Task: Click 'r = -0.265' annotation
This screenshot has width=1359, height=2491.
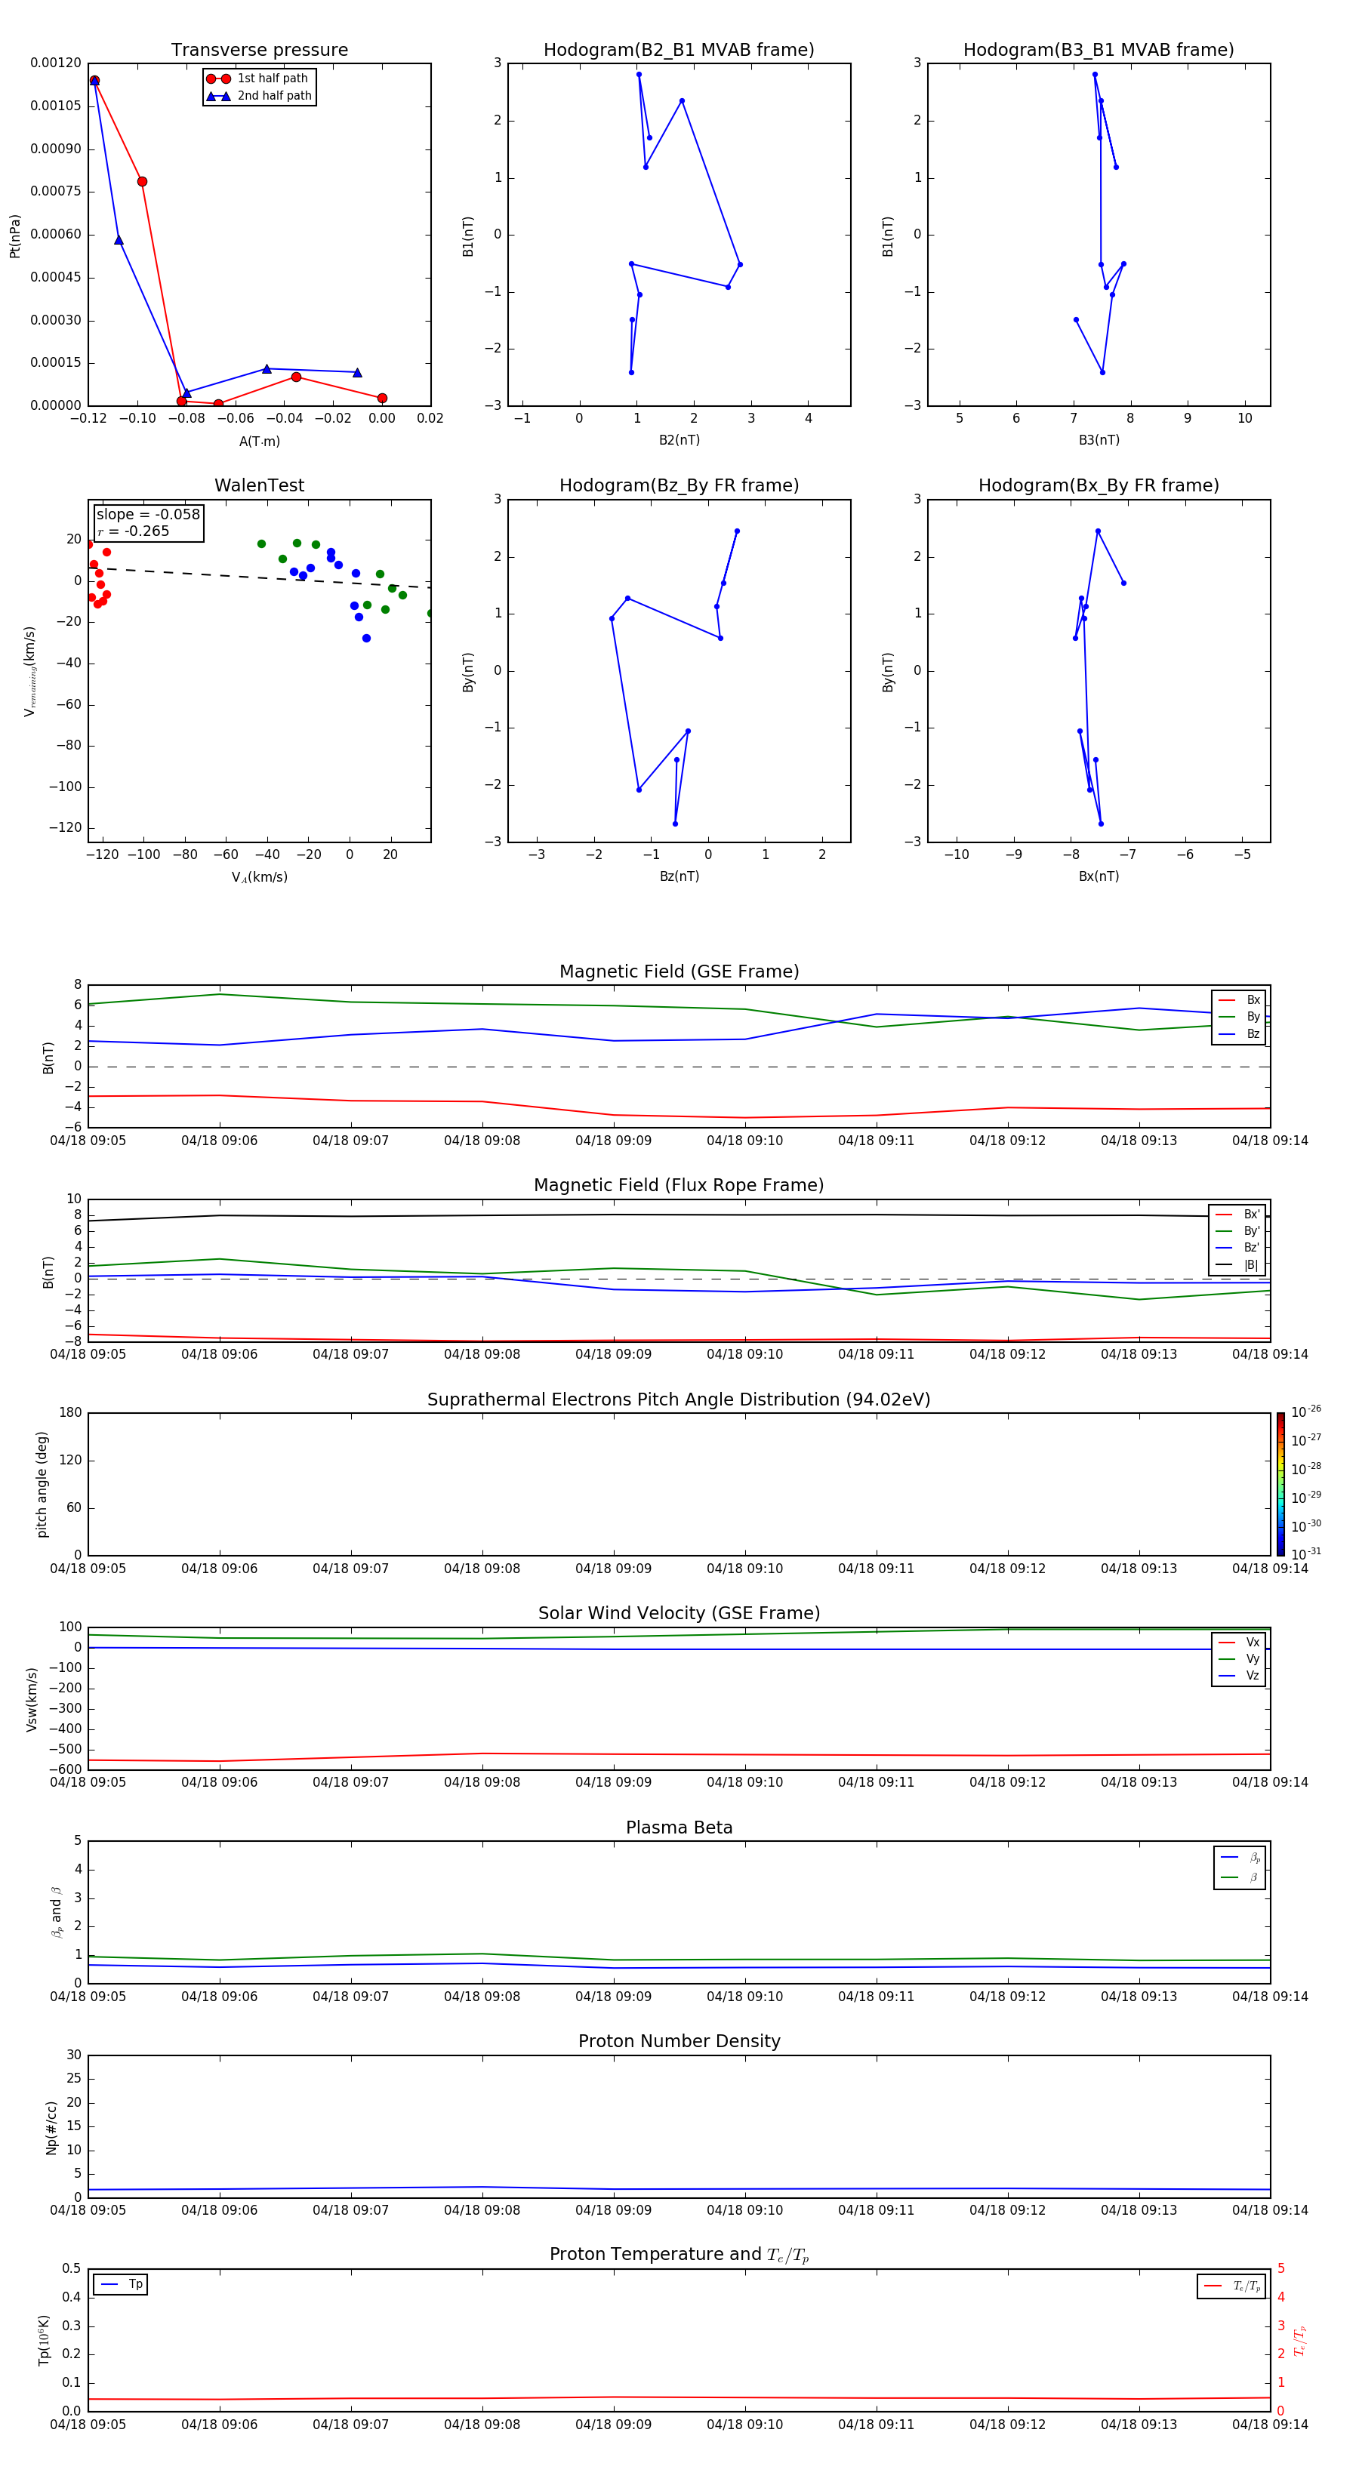Action: pos(134,531)
